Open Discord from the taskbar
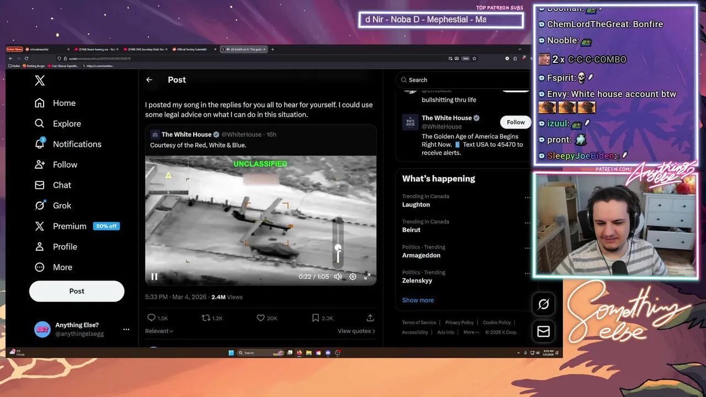 328,353
